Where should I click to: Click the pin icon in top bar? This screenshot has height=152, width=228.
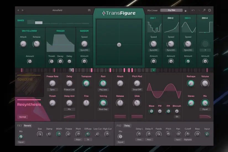[x=204, y=11]
